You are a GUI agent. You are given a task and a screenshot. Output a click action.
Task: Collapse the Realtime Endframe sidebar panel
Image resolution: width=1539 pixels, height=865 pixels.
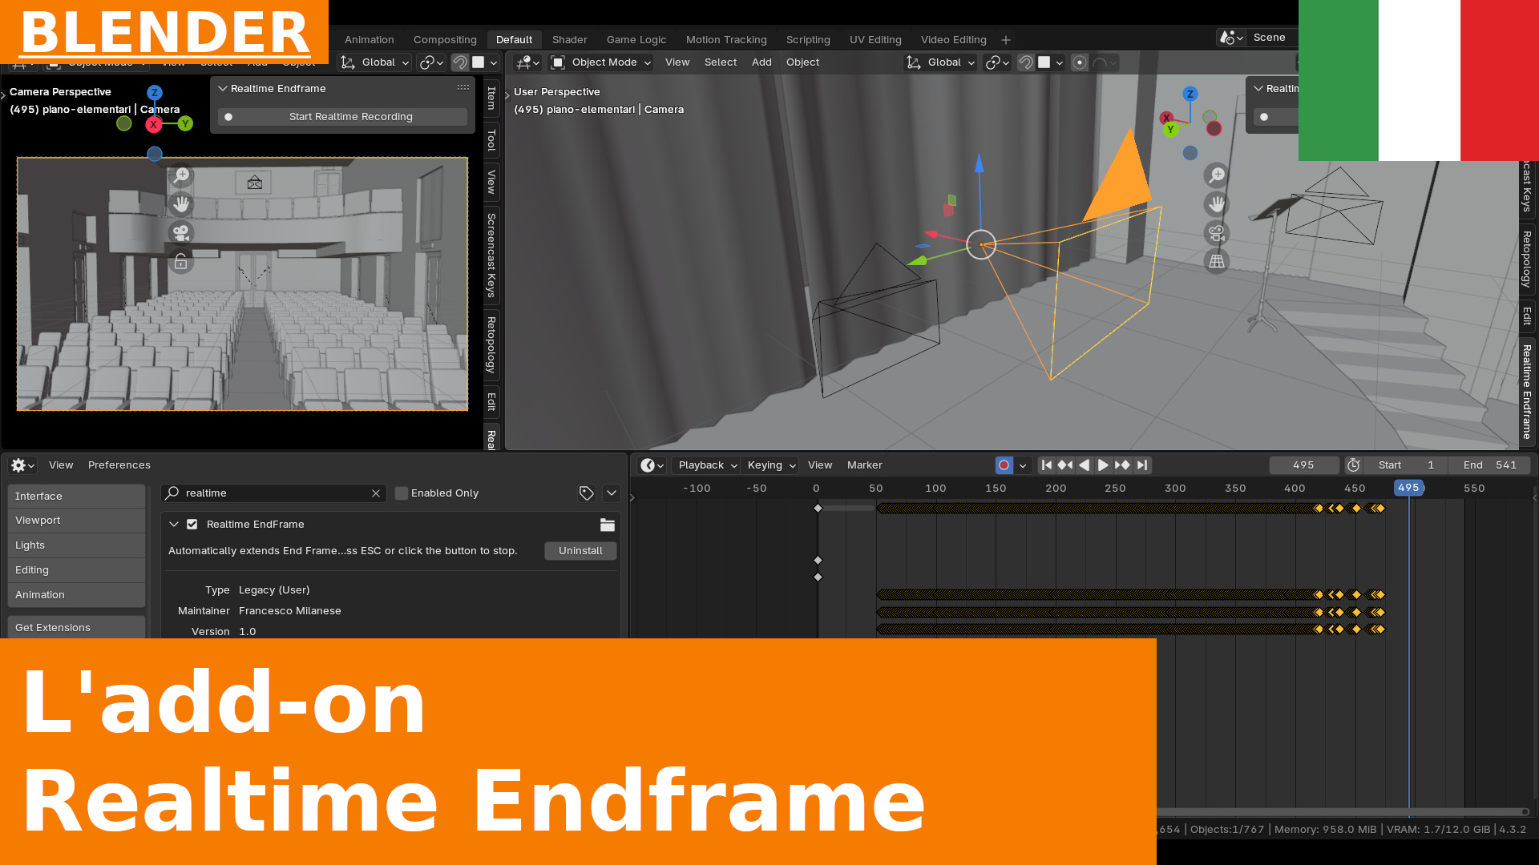coord(223,89)
